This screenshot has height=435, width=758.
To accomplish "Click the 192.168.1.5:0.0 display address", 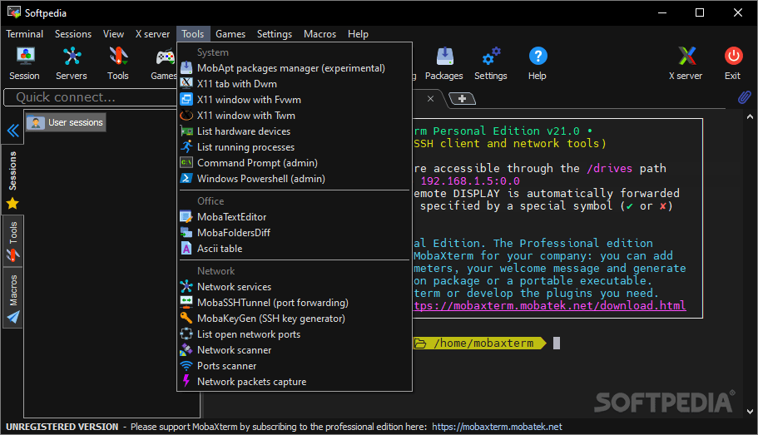I will click(x=470, y=180).
